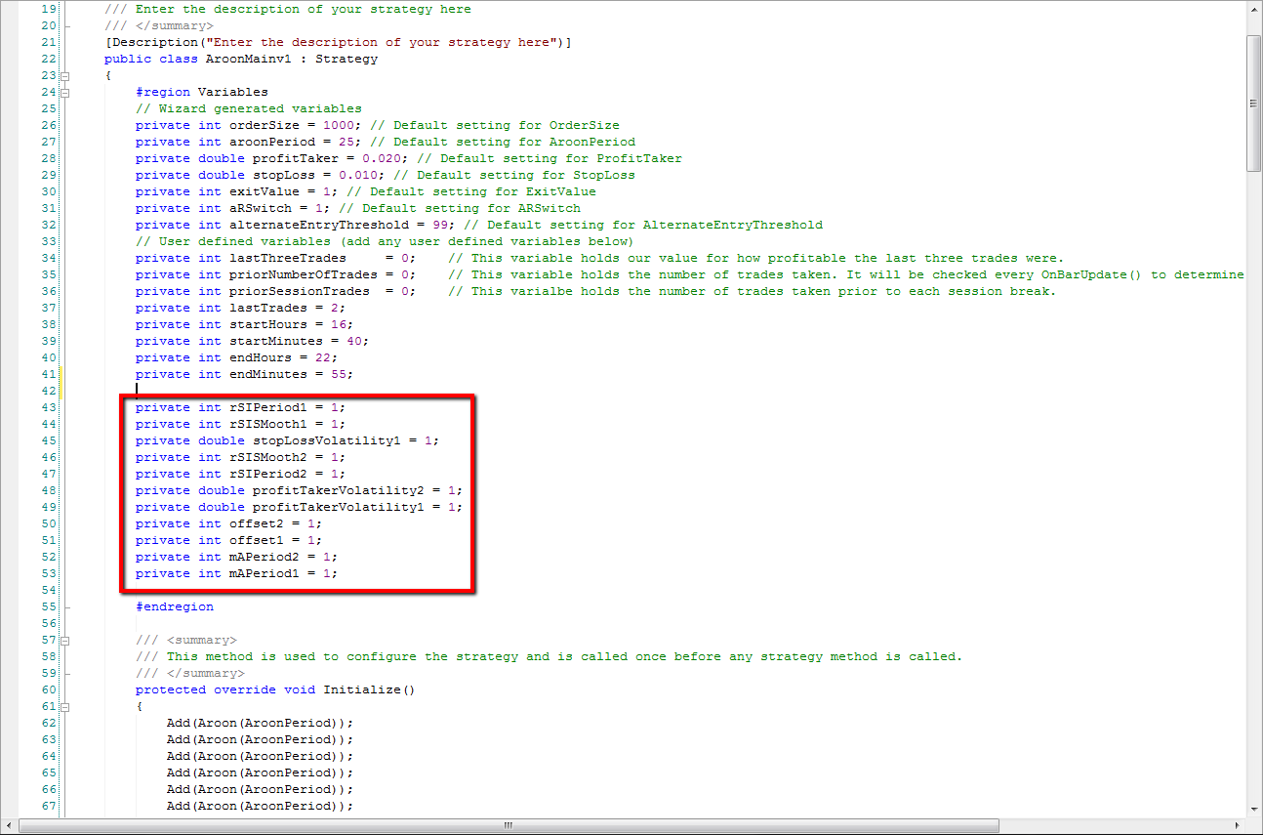Click the priorNumberOfTrades variable declaration
This screenshot has width=1263, height=835.
275,274
